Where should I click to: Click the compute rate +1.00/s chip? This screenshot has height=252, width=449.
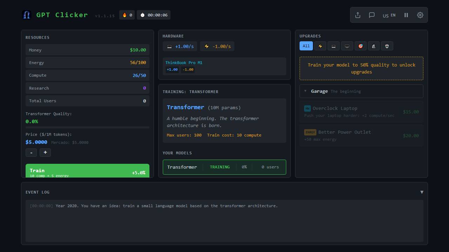[x=180, y=46]
